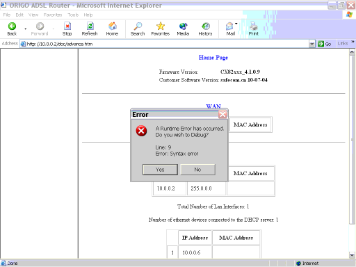Click the vertical scrollbar up arrow

[352, 52]
